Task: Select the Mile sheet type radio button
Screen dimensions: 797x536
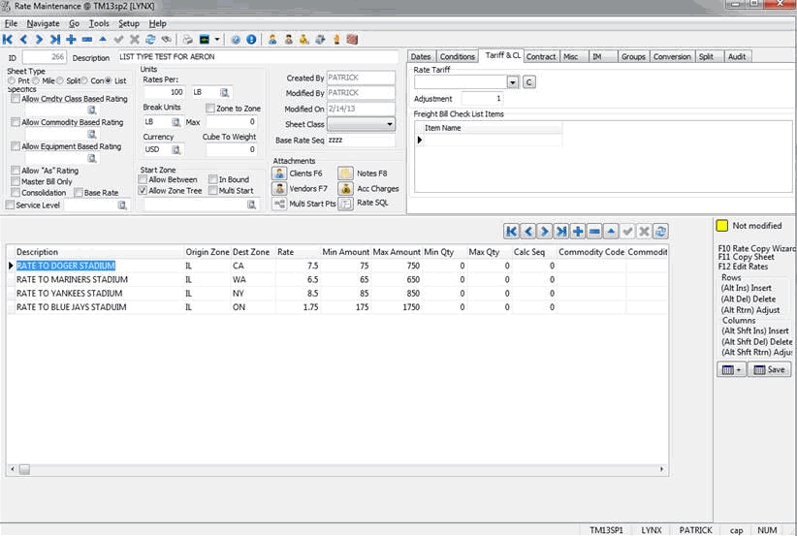Action: tap(38, 80)
